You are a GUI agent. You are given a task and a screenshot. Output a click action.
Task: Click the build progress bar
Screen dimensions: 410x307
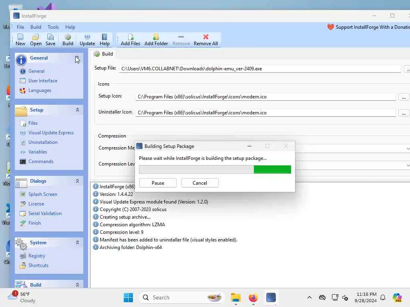pos(215,169)
